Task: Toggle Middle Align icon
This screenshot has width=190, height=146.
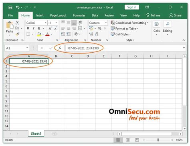Action: [69, 23]
